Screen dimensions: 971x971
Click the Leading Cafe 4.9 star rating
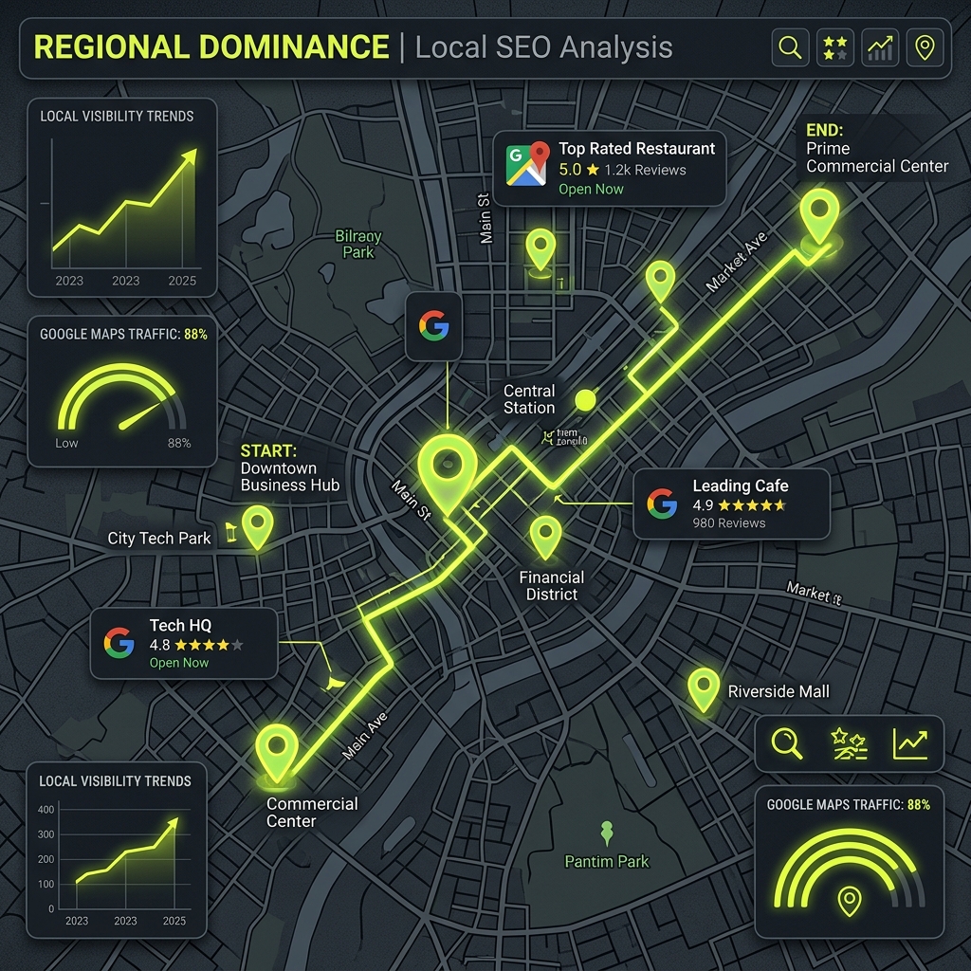(740, 505)
